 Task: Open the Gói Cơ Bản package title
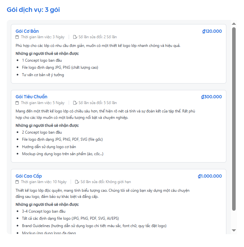pyautogui.click(x=27, y=31)
